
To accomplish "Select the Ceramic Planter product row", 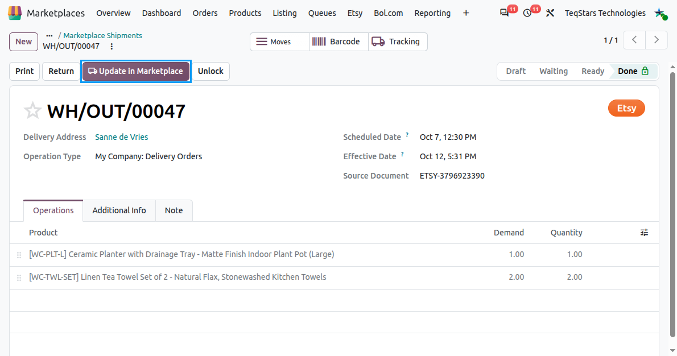I will [x=334, y=255].
